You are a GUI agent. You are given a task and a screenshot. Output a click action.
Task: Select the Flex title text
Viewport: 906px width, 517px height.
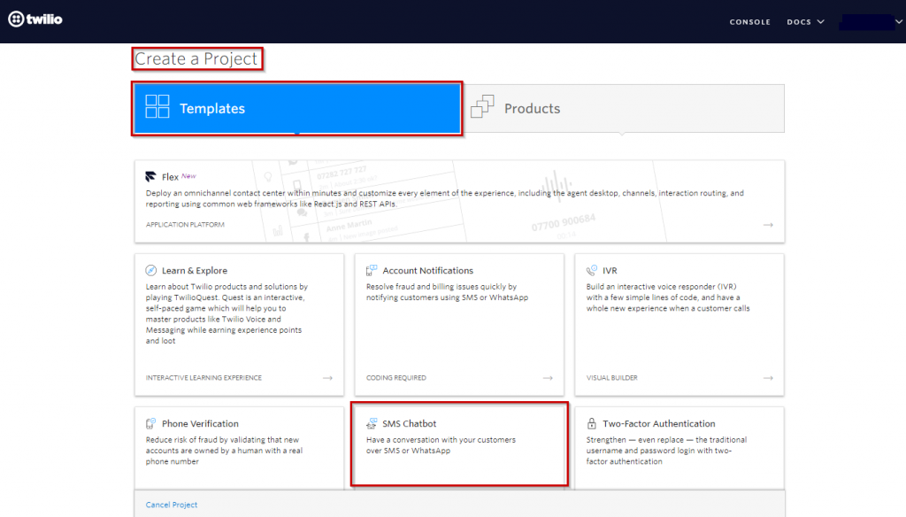pyautogui.click(x=170, y=177)
